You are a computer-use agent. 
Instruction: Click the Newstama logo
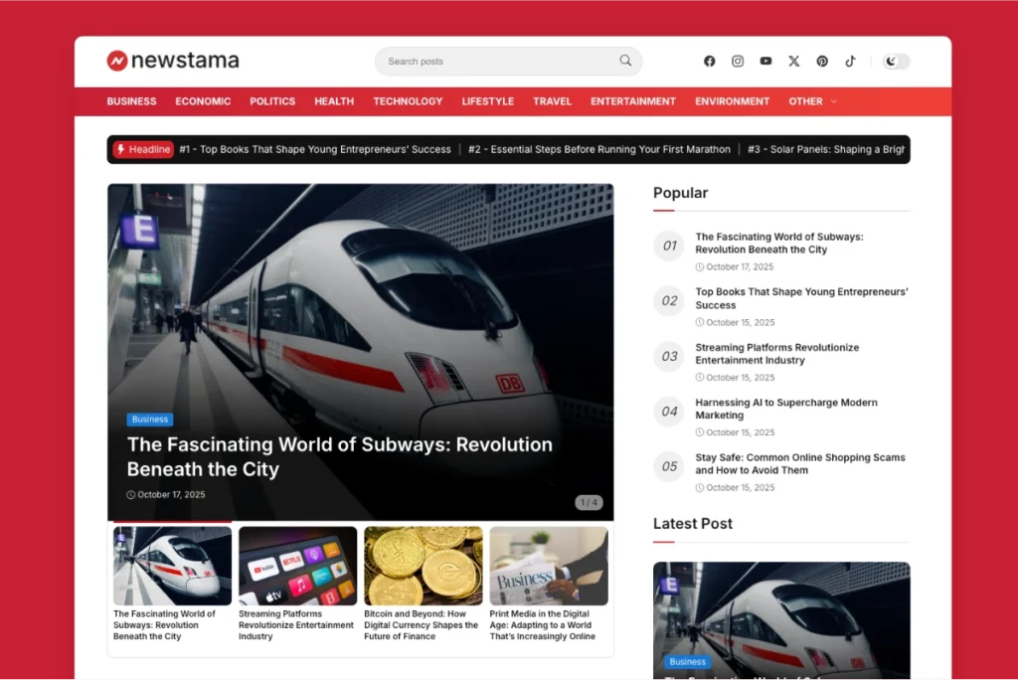(x=173, y=61)
